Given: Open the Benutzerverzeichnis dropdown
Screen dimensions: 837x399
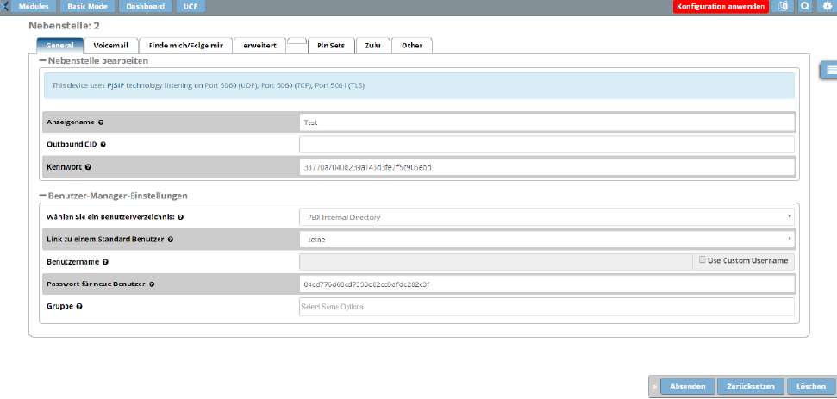Looking at the screenshot, I should tap(547, 216).
